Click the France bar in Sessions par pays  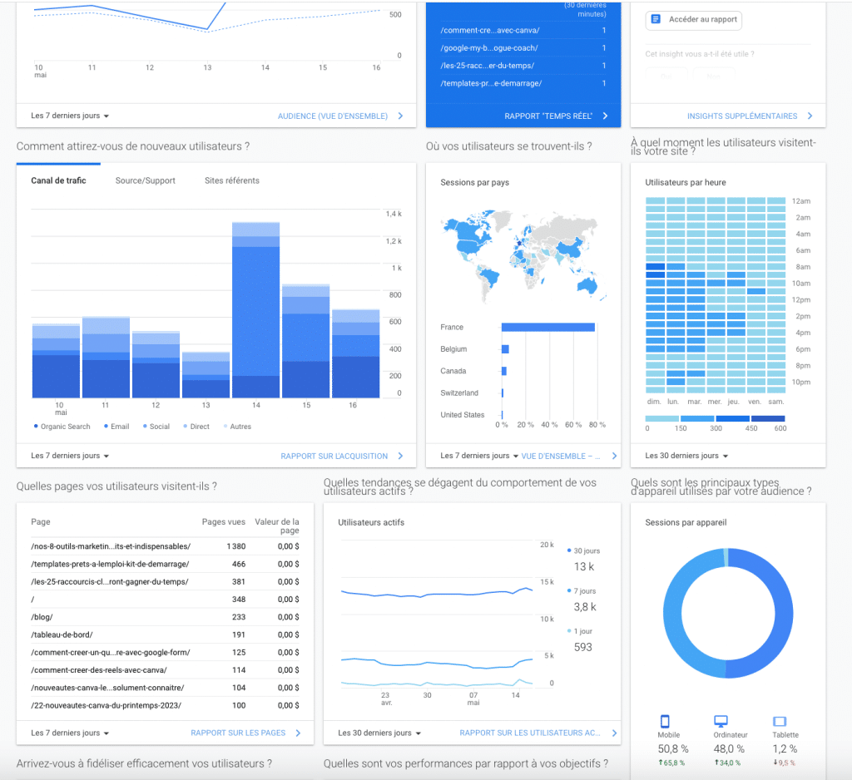[548, 327]
